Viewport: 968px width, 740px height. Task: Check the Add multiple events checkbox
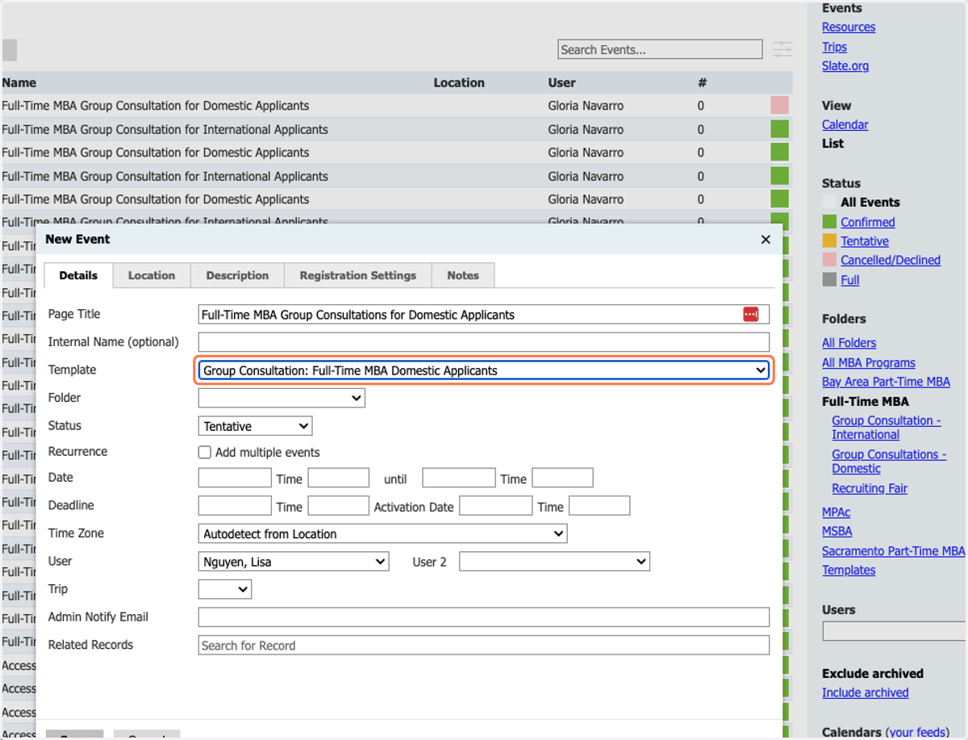(x=205, y=452)
